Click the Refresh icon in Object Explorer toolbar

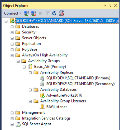(54, 13)
